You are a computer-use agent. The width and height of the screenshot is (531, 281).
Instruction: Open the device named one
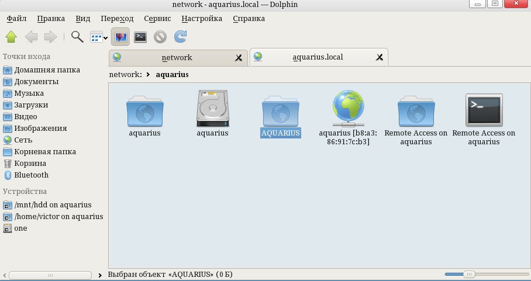[20, 228]
